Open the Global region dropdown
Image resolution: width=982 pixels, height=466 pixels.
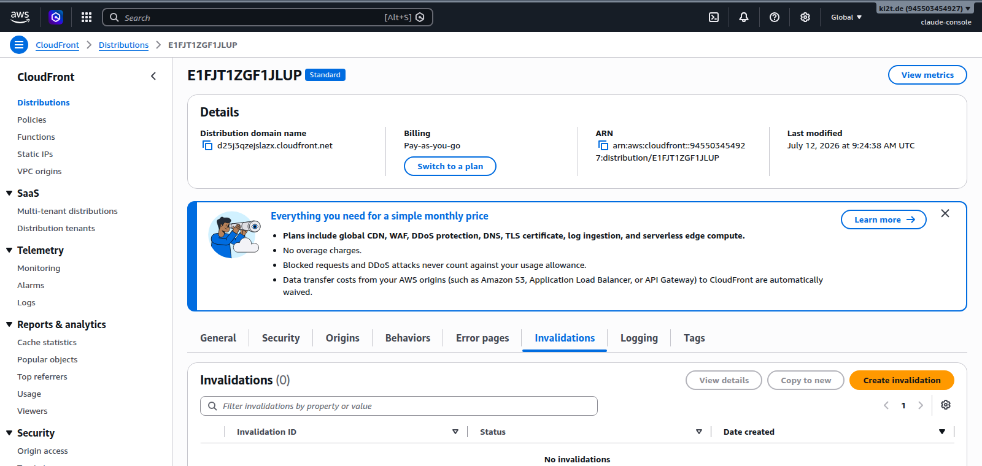click(846, 17)
